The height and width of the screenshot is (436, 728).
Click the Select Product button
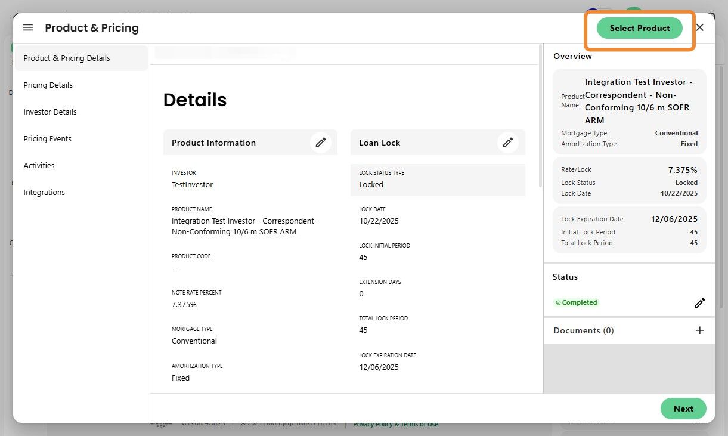click(639, 28)
